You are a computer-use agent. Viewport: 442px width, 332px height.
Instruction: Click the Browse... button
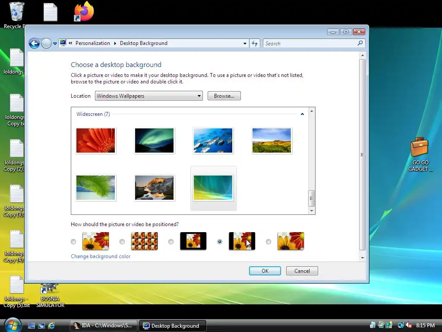pyautogui.click(x=224, y=96)
